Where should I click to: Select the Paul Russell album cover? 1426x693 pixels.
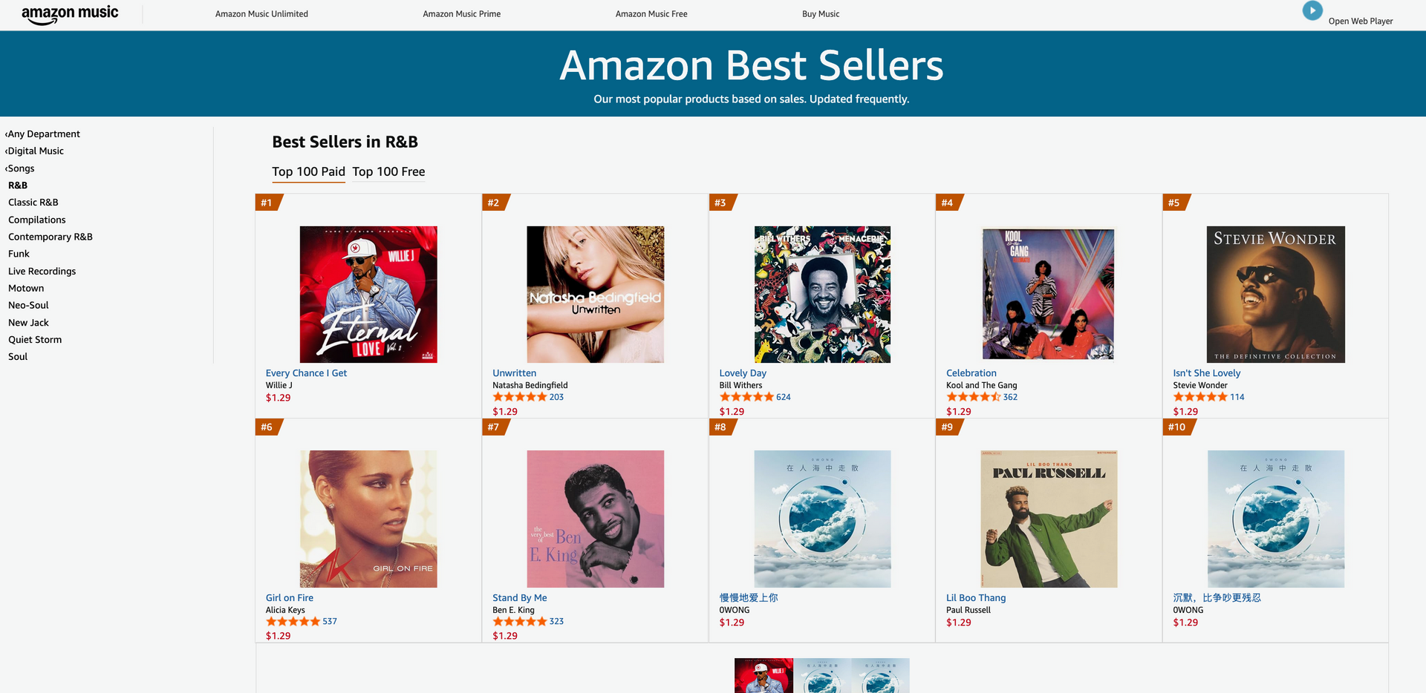pyautogui.click(x=1049, y=519)
